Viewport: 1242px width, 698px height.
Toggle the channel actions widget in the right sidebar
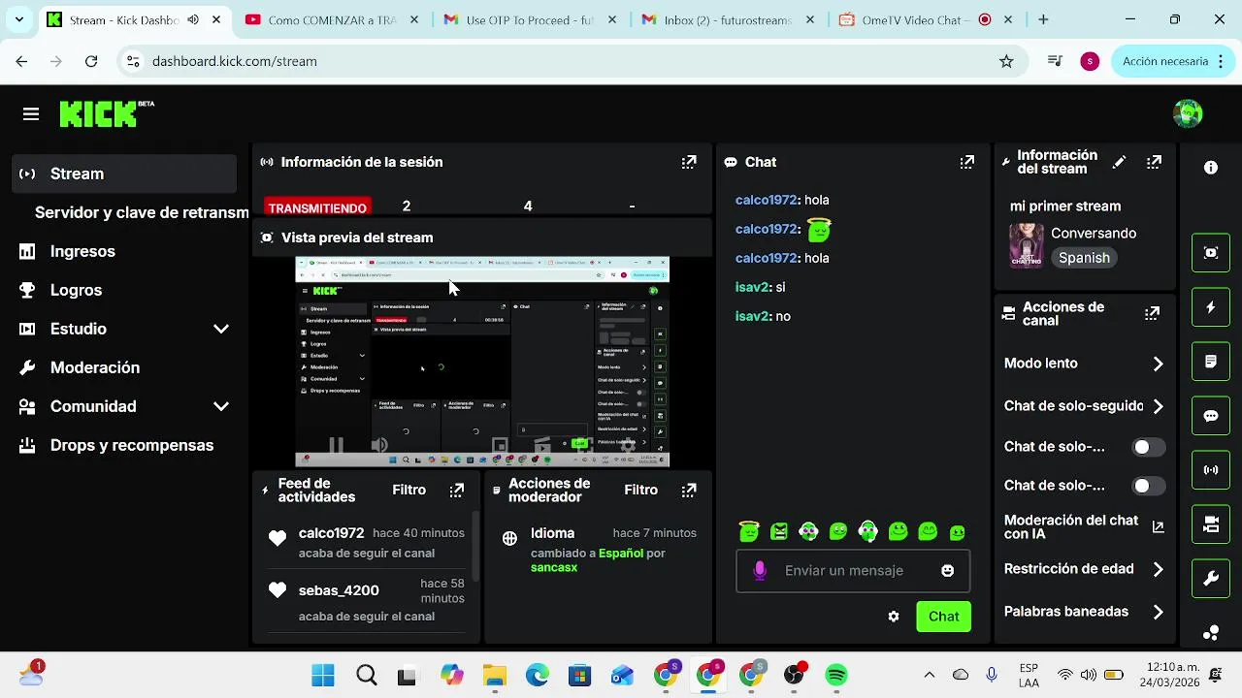(1211, 524)
